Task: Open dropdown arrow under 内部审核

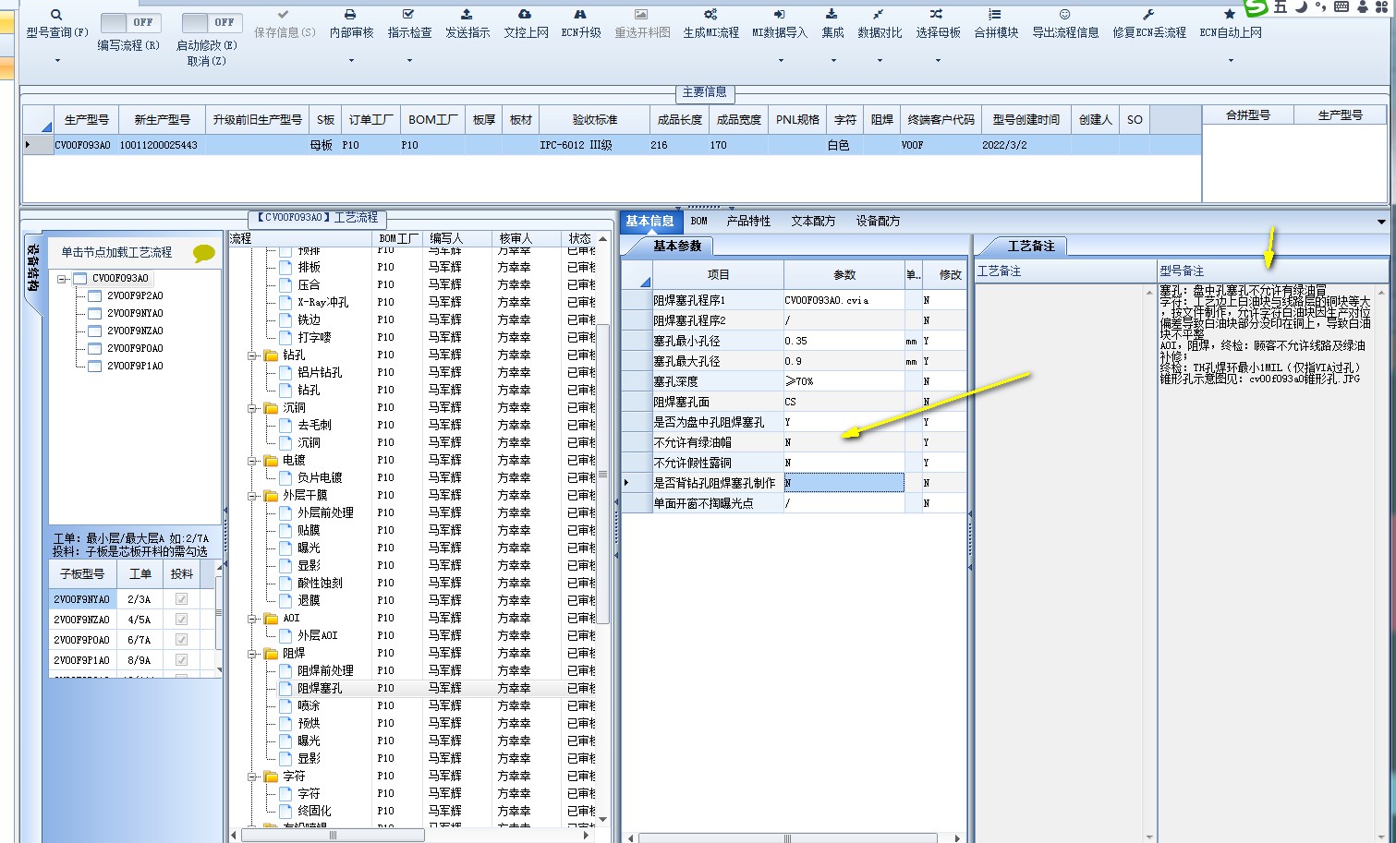Action: tap(351, 61)
